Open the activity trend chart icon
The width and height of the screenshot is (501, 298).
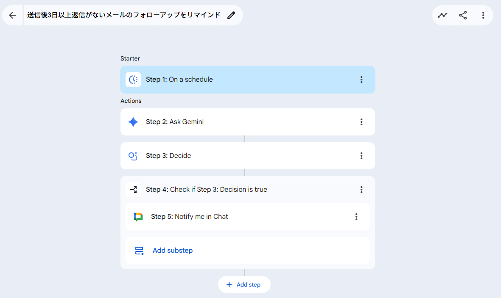click(x=442, y=15)
